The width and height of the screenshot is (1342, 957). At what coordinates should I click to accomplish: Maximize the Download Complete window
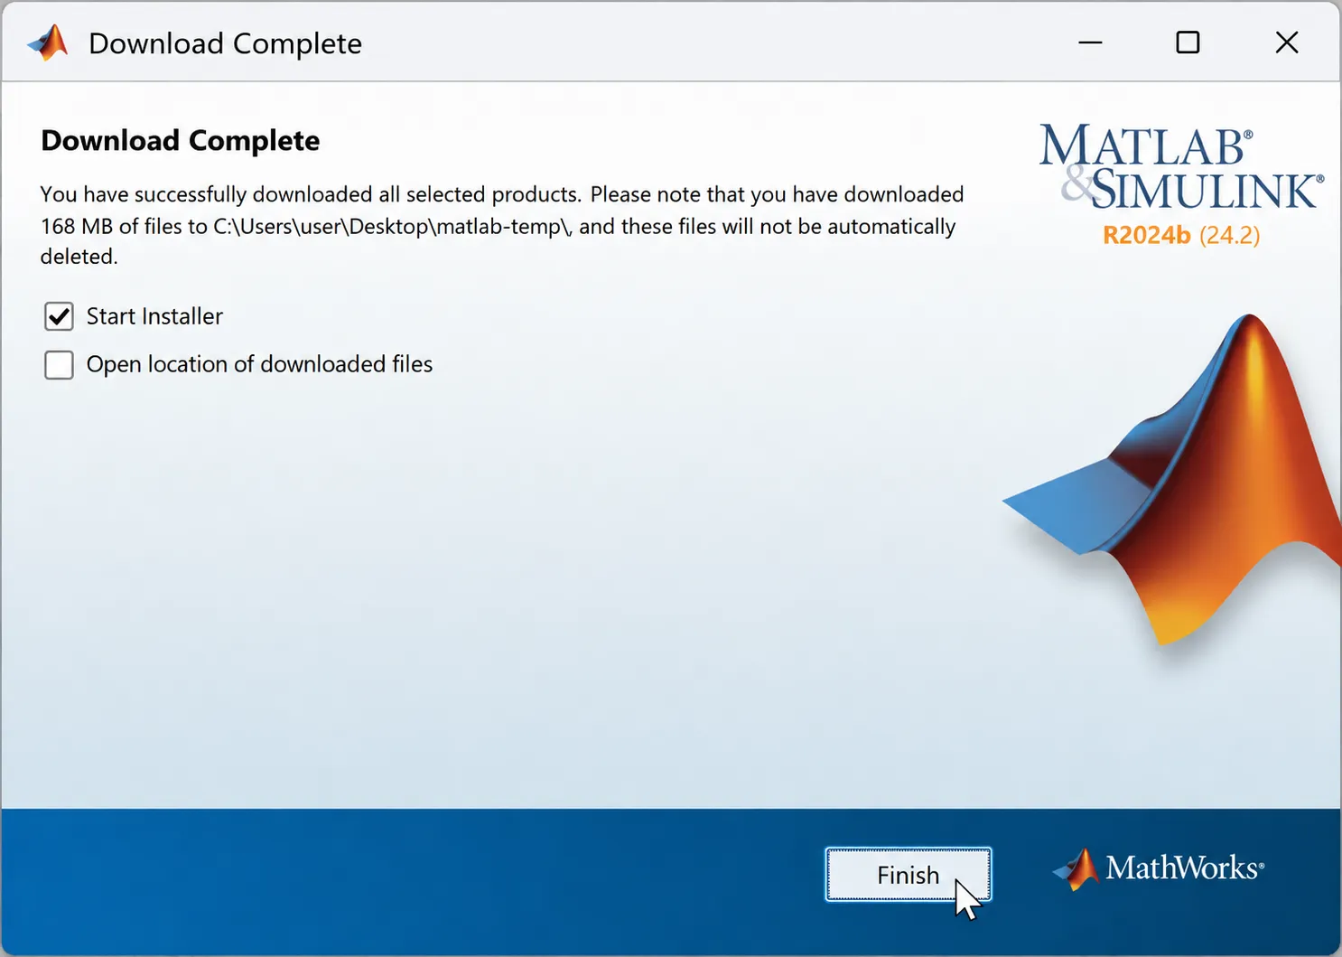pyautogui.click(x=1188, y=42)
